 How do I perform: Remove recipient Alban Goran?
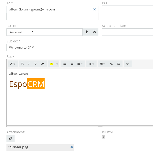coord(94,10)
